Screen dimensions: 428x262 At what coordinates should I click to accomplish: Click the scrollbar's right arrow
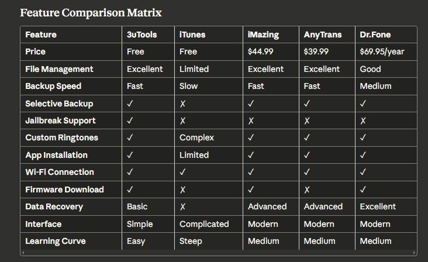pos(414,253)
